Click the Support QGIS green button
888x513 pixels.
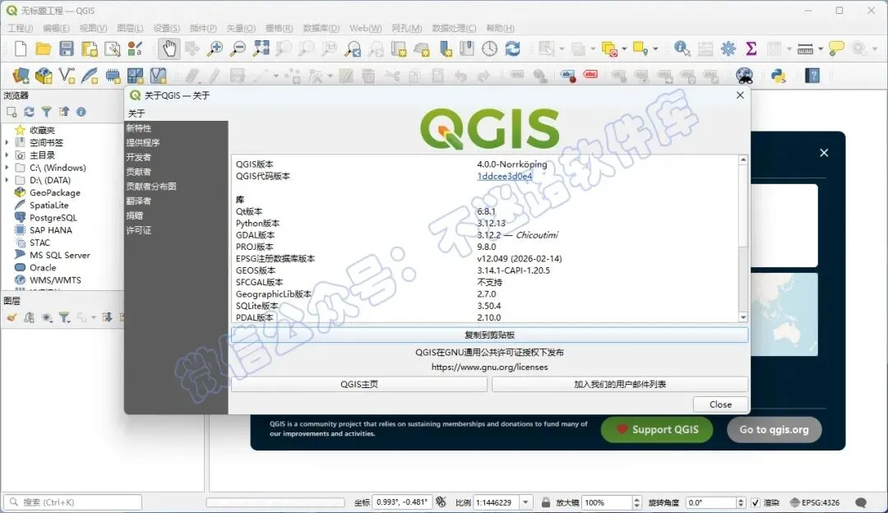tap(656, 429)
